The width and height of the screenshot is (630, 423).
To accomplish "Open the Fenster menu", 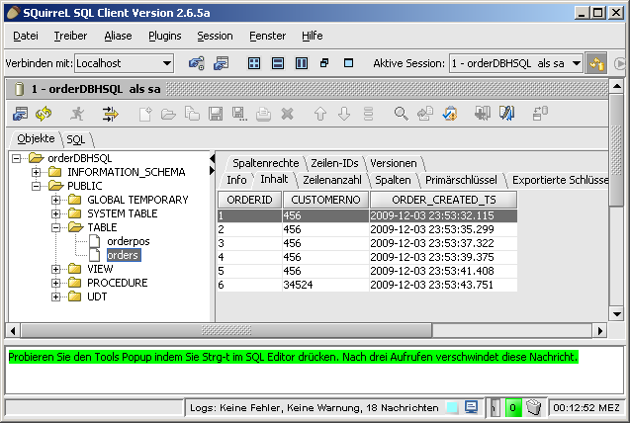I will click(x=266, y=36).
